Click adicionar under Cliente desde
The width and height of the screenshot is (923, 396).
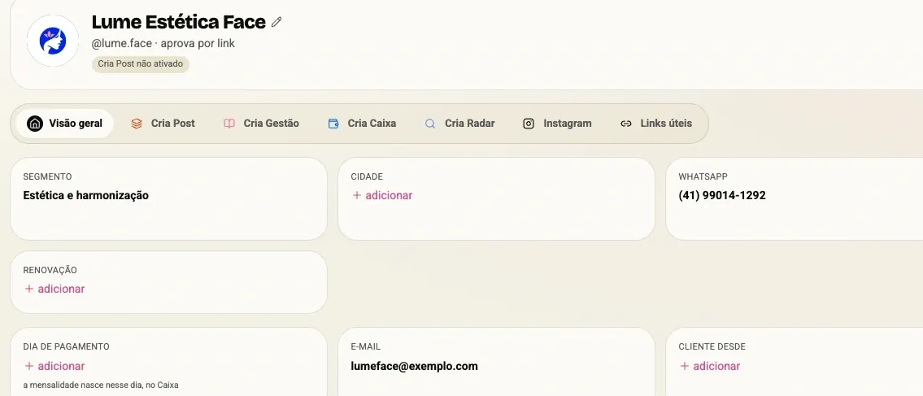click(710, 366)
